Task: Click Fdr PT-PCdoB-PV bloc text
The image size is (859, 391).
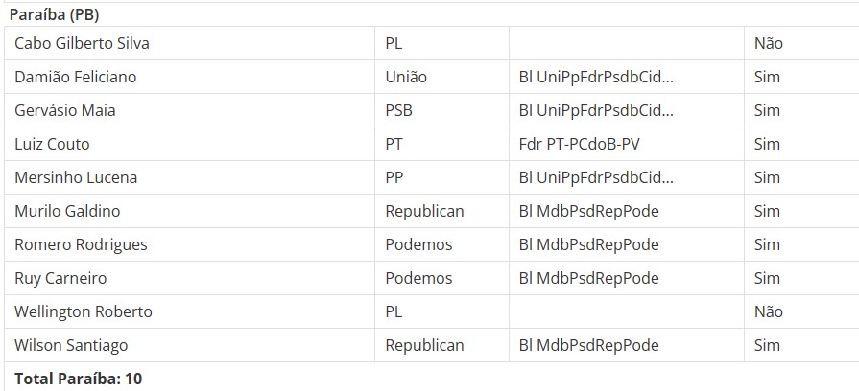Action: (579, 145)
